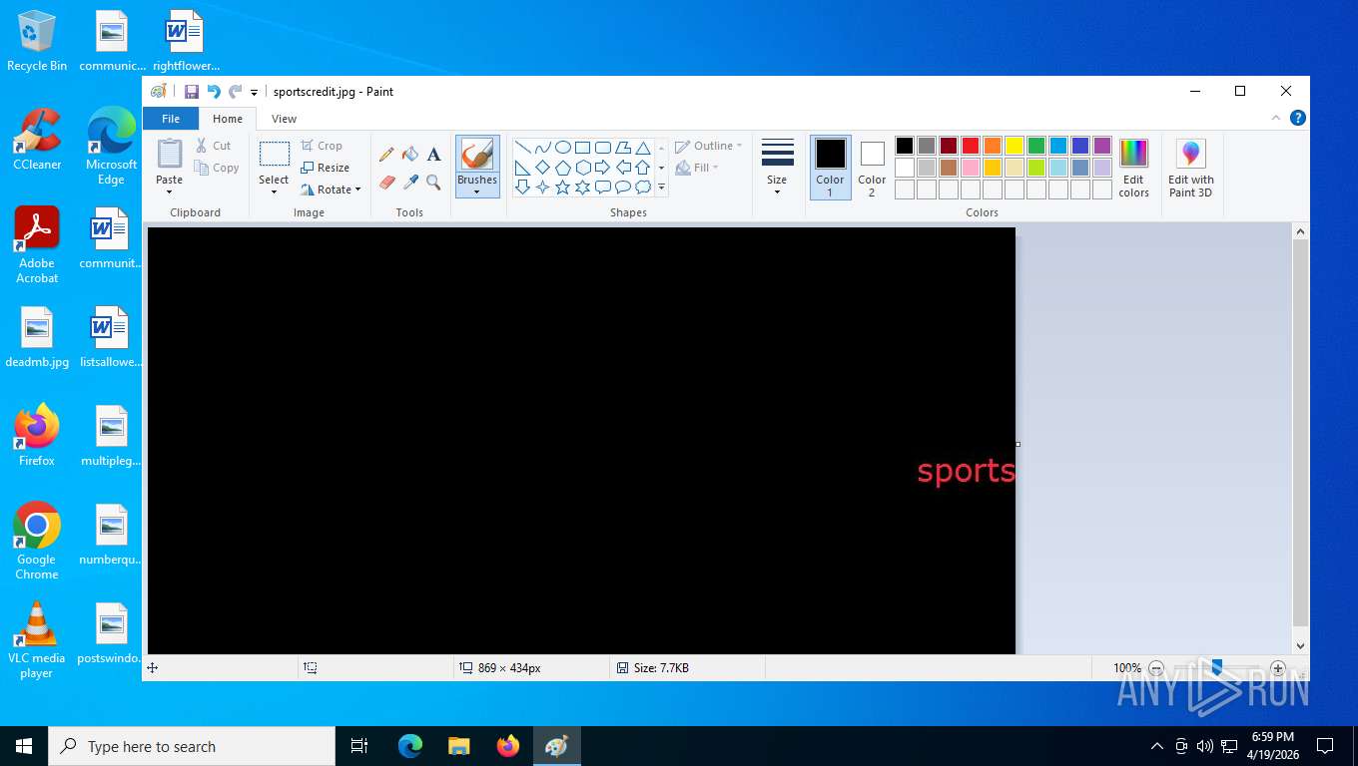Click the Undo arrow in title bar
This screenshot has width=1358, height=766.
214,92
